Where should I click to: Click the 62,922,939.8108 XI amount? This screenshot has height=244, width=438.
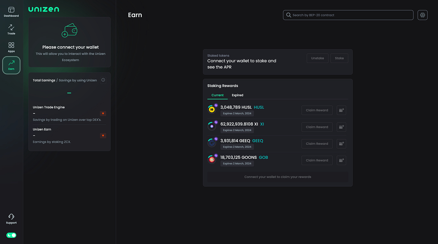tap(239, 124)
